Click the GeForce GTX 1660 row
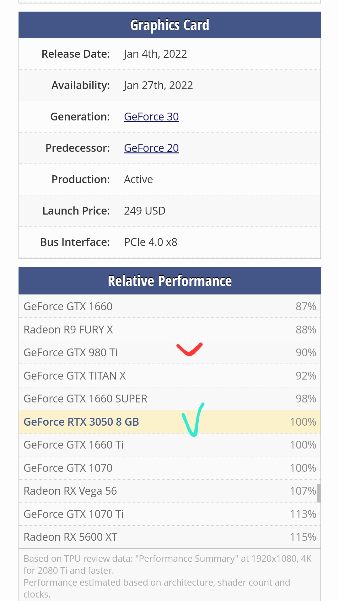 coord(68,306)
